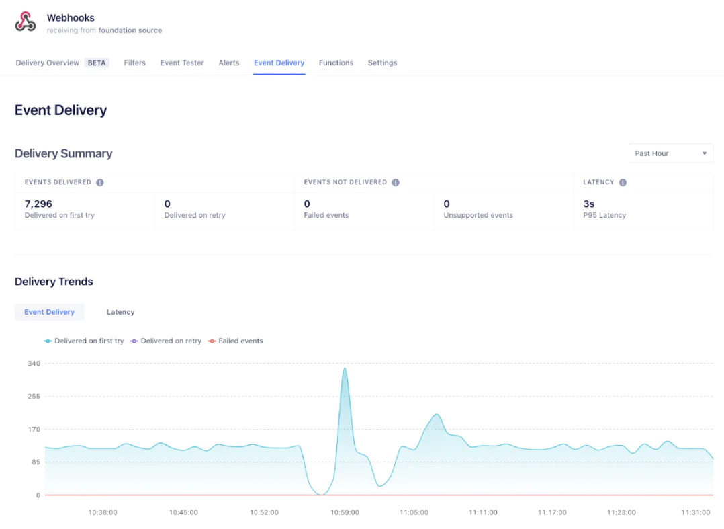Open the Alerts tab
The height and width of the screenshot is (529, 724).
tap(229, 63)
